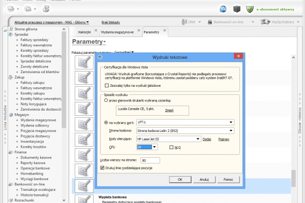This screenshot has width=305, height=203.
Task: Toggle the NLQ checkbox
Action: point(171,147)
